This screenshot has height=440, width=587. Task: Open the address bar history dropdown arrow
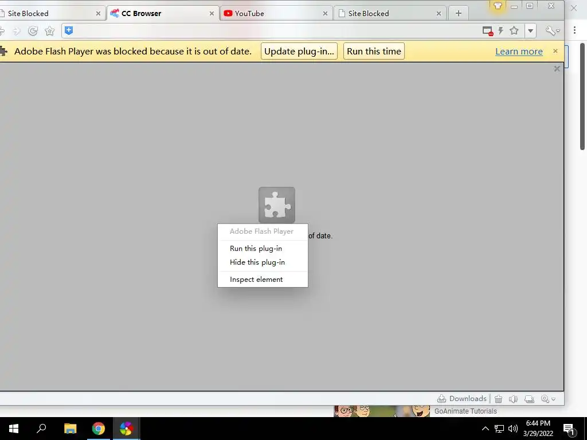530,31
